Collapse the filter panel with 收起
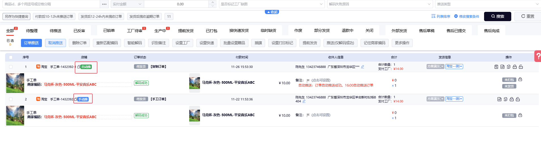541x144 pixels. pos(272,12)
